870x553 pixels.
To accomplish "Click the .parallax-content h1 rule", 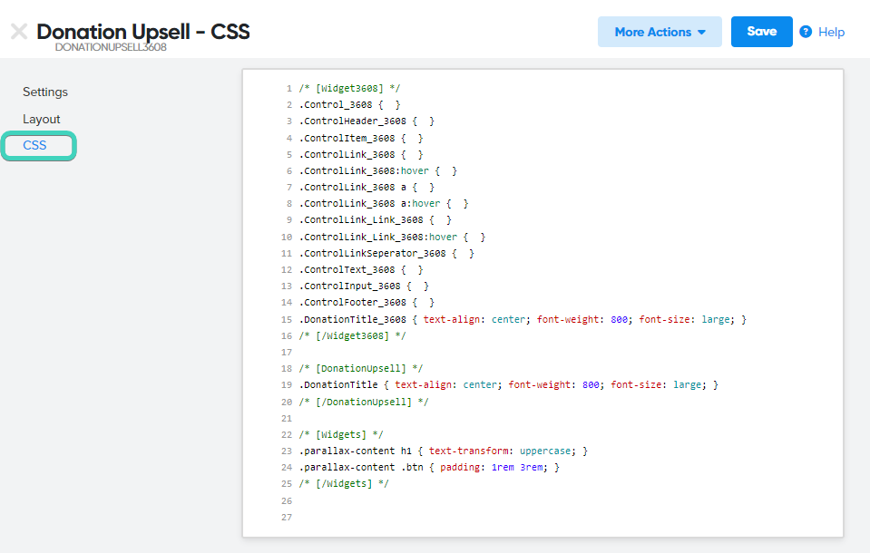I will pos(444,451).
